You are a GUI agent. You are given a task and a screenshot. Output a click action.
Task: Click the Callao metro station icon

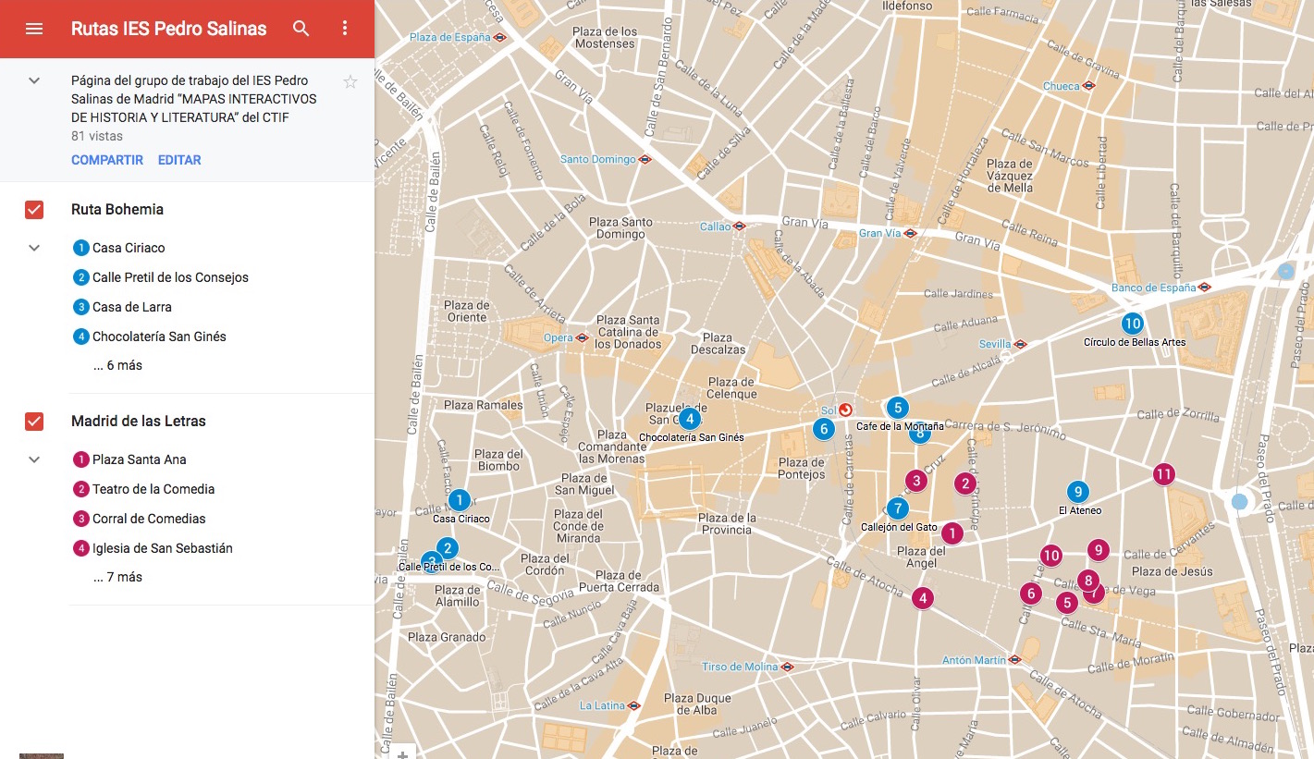click(x=739, y=226)
